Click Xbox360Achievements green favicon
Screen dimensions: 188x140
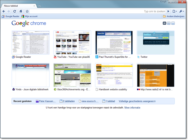(55, 89)
